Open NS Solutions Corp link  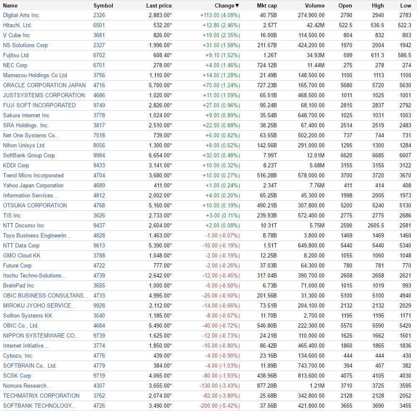point(25,45)
